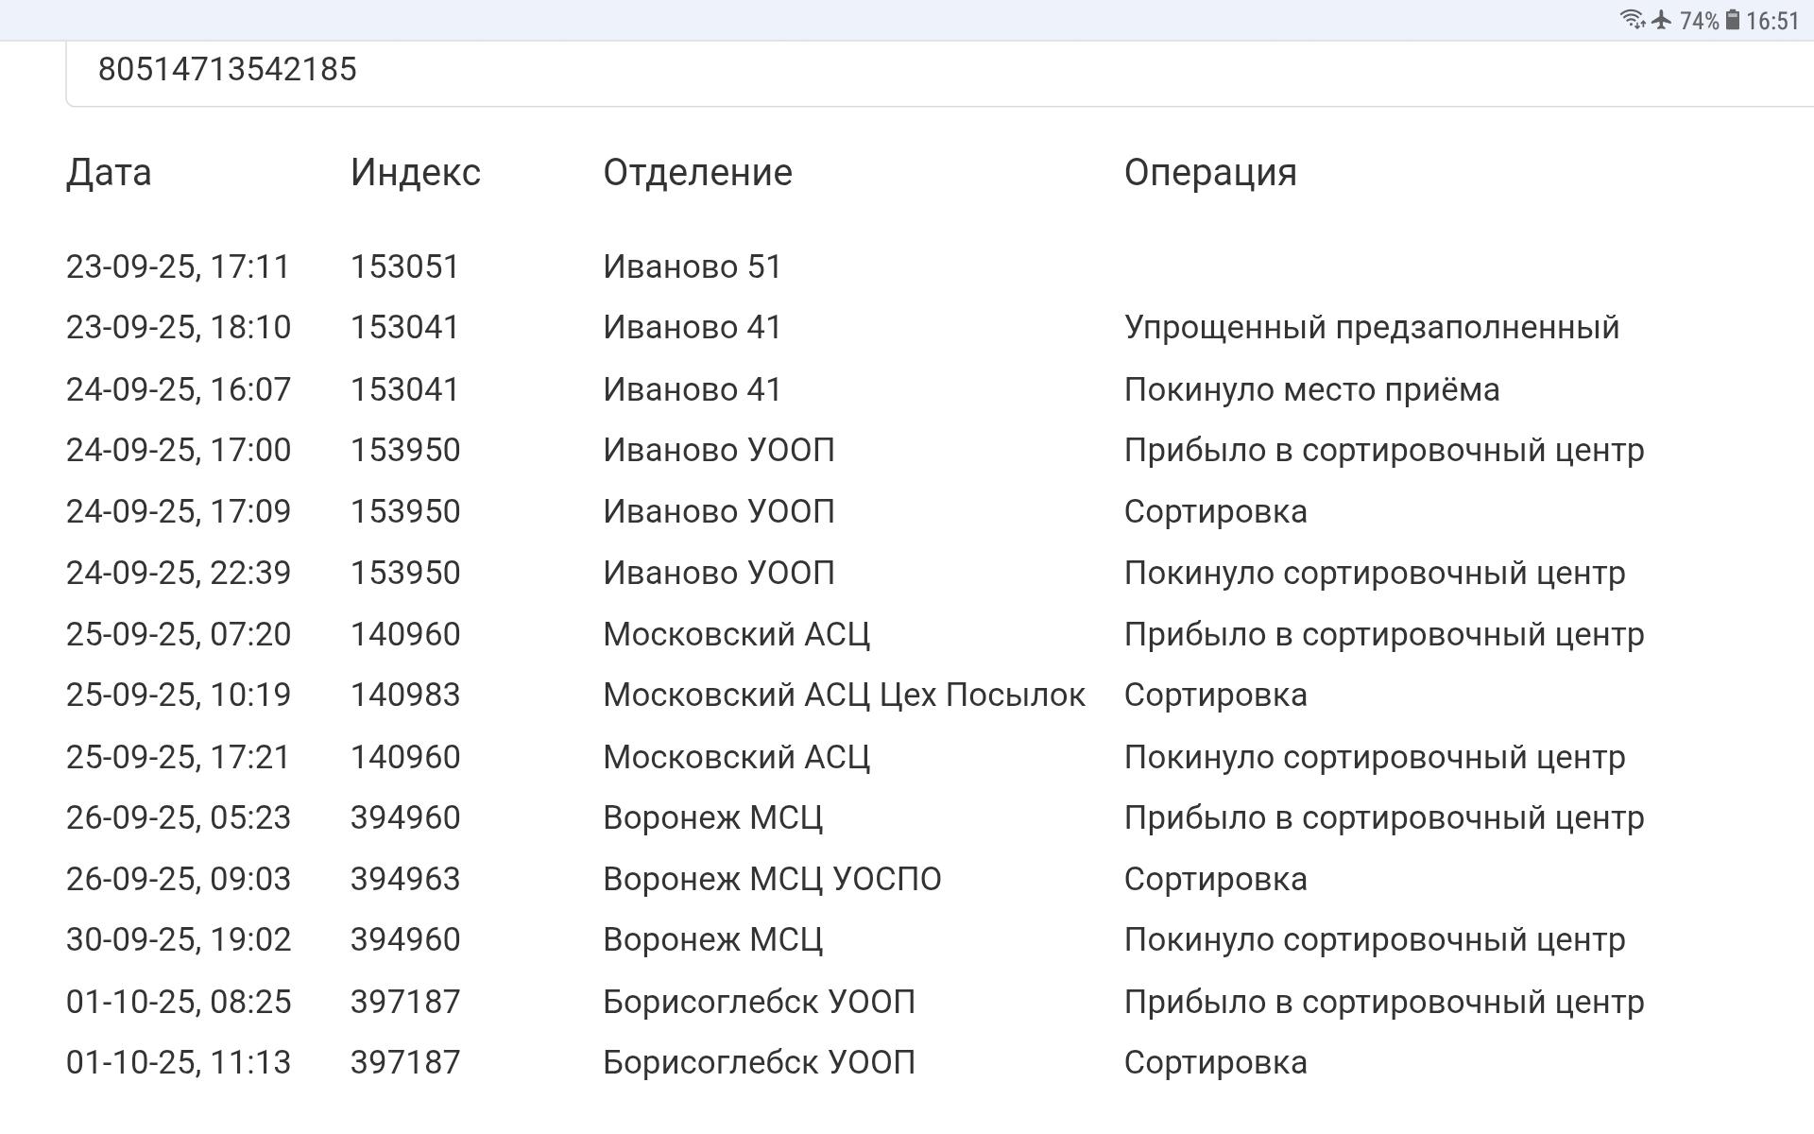Click the Индекс column header
Image resolution: width=1814 pixels, height=1134 pixels.
click(x=416, y=173)
